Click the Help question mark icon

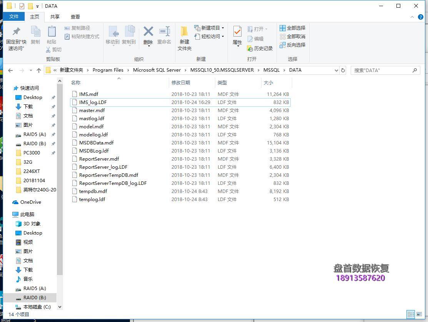pyautogui.click(x=421, y=17)
